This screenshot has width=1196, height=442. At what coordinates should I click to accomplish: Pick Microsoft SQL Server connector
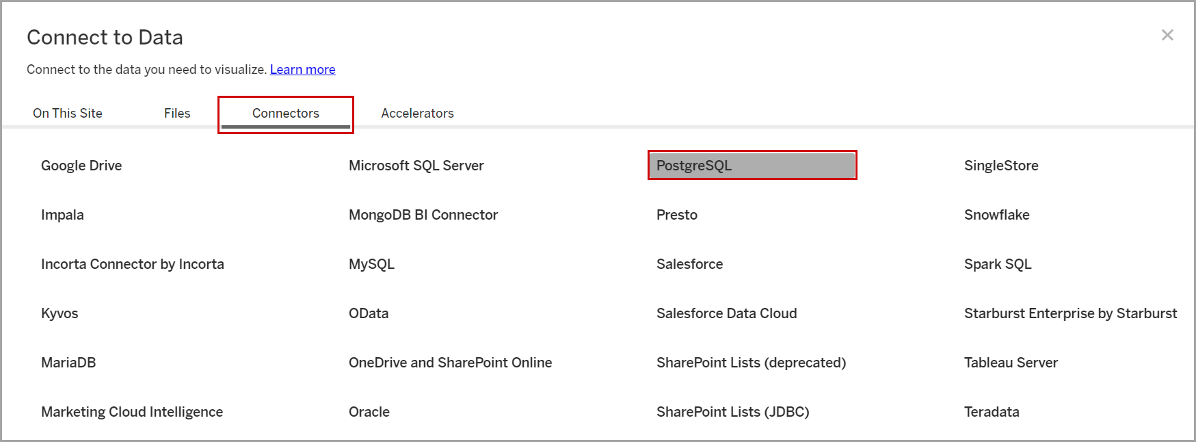point(416,166)
